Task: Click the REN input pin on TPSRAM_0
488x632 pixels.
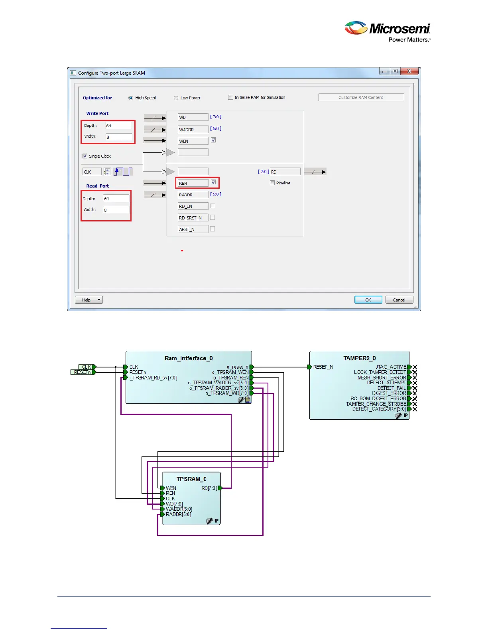Action: [x=163, y=493]
